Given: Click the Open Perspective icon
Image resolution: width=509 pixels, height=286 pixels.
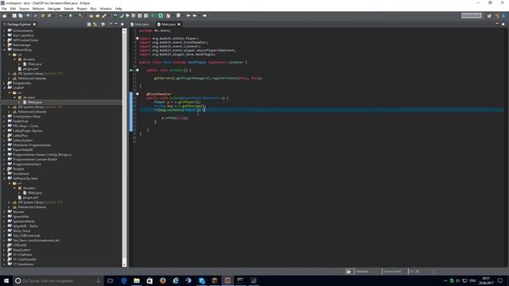Looking at the screenshot, I should click(x=489, y=16).
